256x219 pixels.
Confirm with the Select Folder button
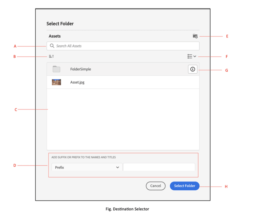pyautogui.click(x=184, y=186)
